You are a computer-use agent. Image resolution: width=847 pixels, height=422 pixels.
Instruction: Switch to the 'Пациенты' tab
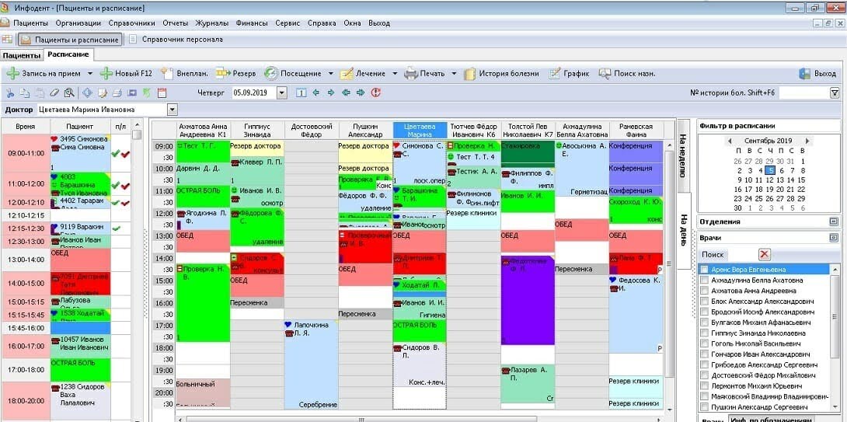click(x=21, y=55)
